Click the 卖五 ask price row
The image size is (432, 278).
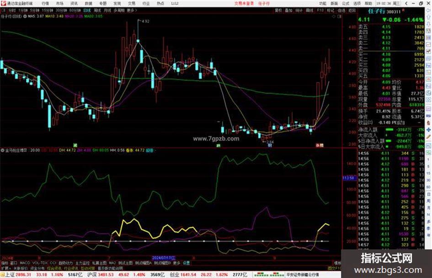(x=391, y=26)
